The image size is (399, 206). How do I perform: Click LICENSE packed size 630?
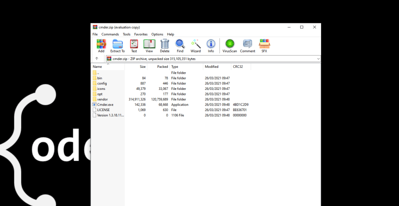point(165,110)
